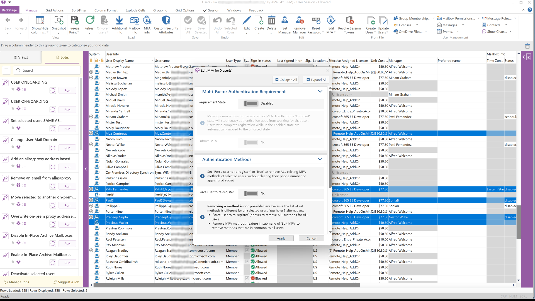
Task: Open Group Membership dropdown
Action: click(x=433, y=18)
